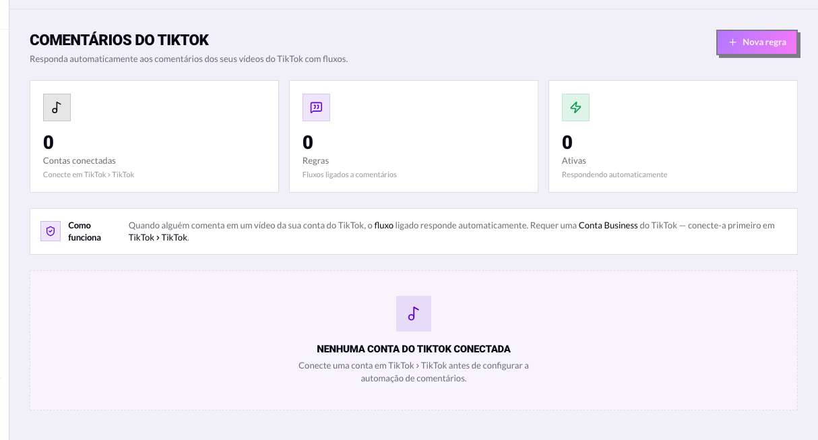
Task: Click the plus icon in Nova regra button
Action: [x=732, y=42]
